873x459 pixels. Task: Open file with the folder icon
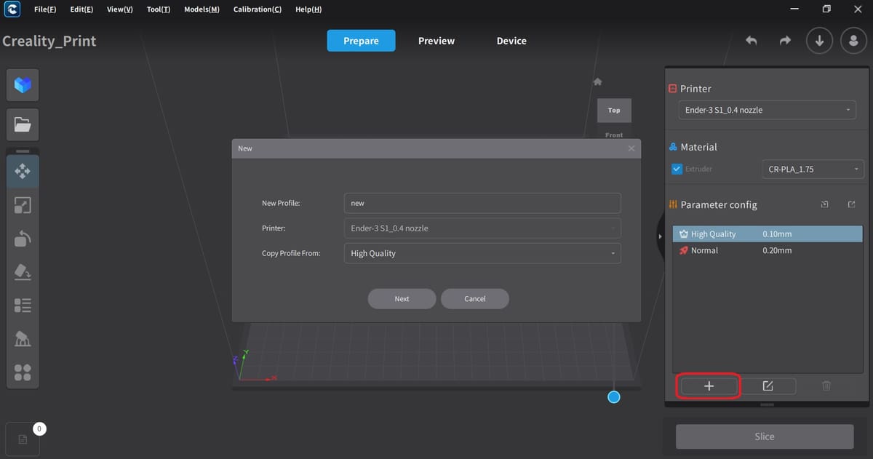point(23,126)
